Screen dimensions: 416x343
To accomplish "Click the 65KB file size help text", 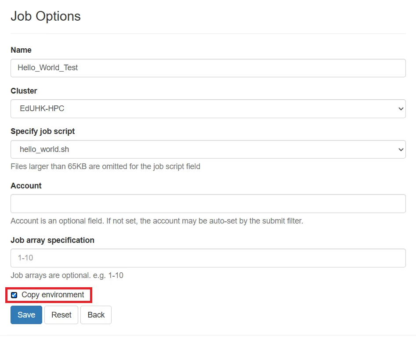I will click(105, 166).
